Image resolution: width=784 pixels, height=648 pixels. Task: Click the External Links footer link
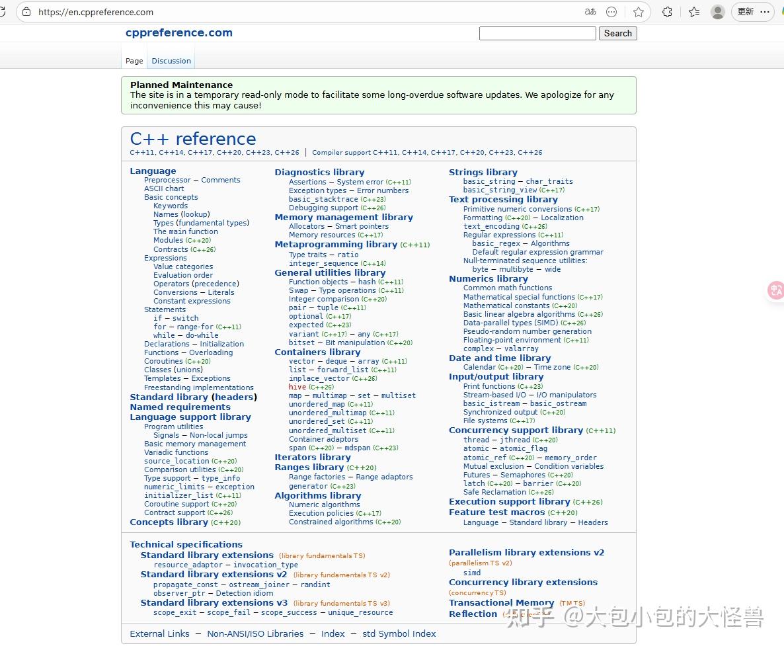pos(159,633)
